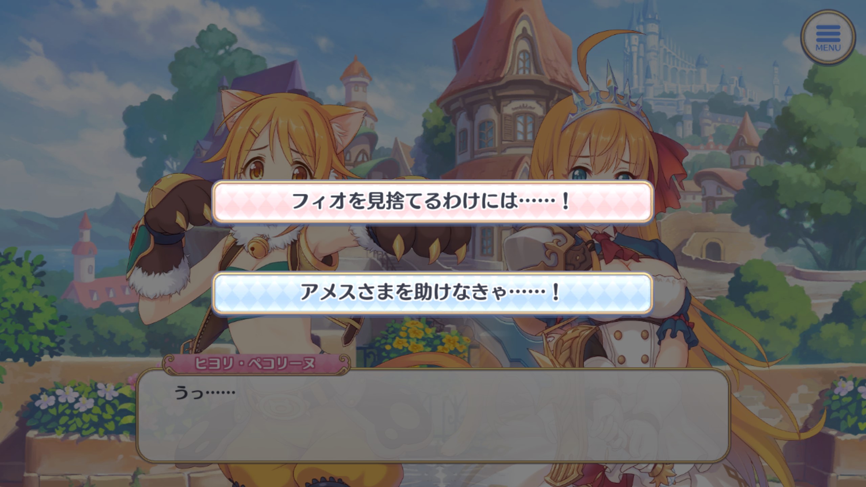
Task: Tap the red-roofed tower house in the center
Action: 507,101
